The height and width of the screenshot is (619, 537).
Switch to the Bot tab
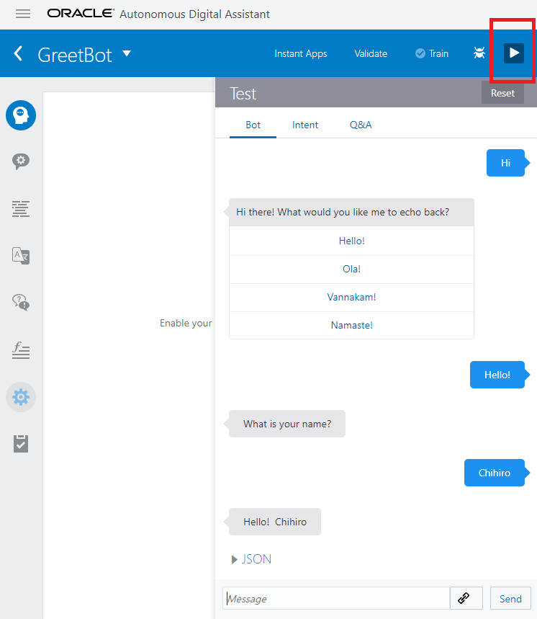click(253, 125)
